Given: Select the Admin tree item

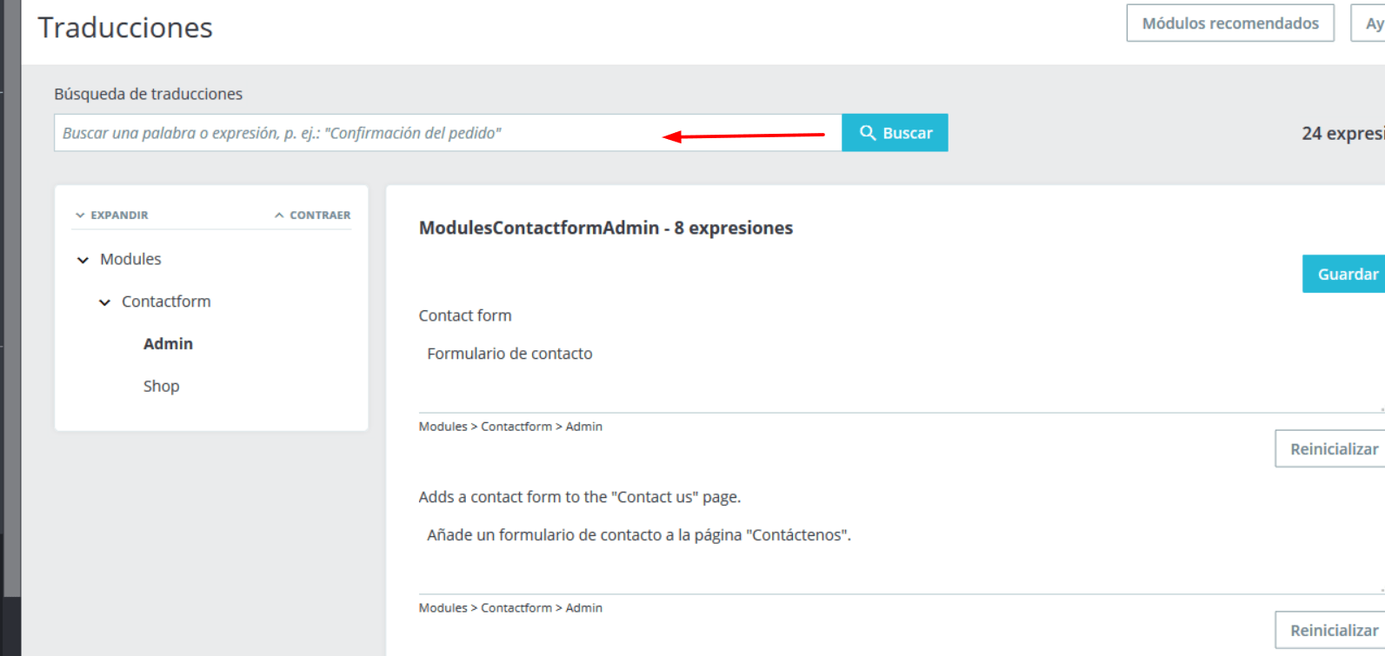Looking at the screenshot, I should pos(168,344).
